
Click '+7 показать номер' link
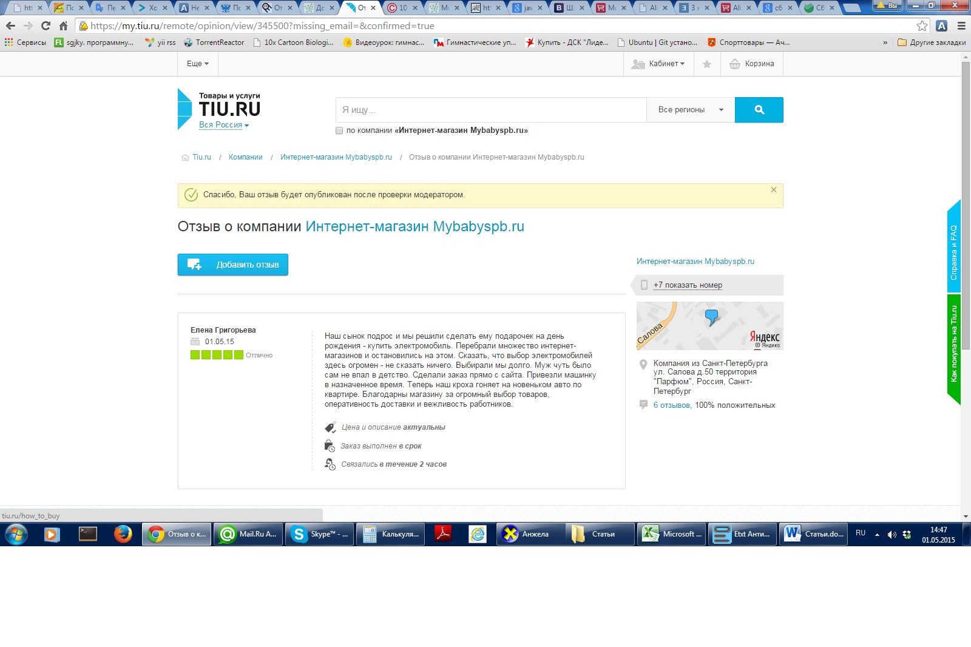coord(688,285)
